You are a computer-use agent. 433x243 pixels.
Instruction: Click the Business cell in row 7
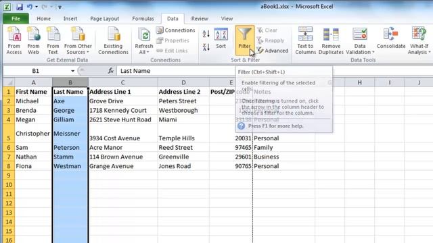pos(283,157)
